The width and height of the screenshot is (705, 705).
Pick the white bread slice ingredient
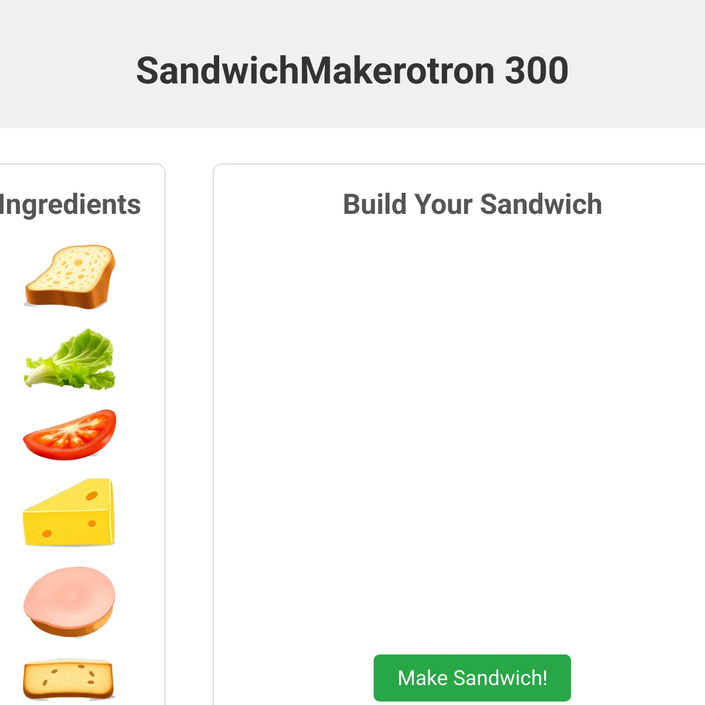(x=70, y=276)
